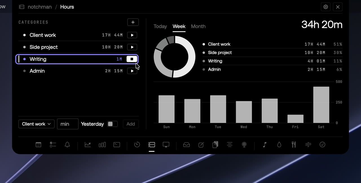Start the Side project timer

132,47
